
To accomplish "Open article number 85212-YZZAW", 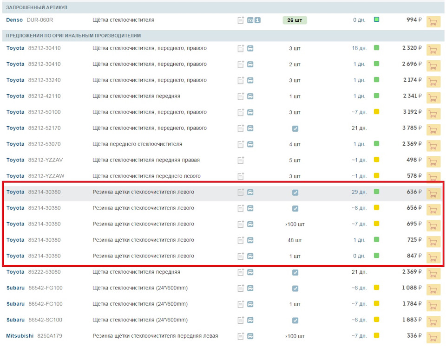I will pyautogui.click(x=46, y=176).
